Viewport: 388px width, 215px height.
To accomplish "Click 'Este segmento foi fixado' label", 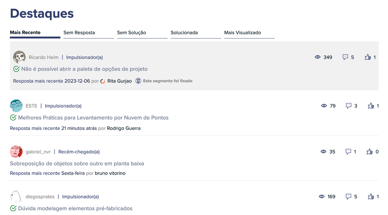I will tap(168, 81).
